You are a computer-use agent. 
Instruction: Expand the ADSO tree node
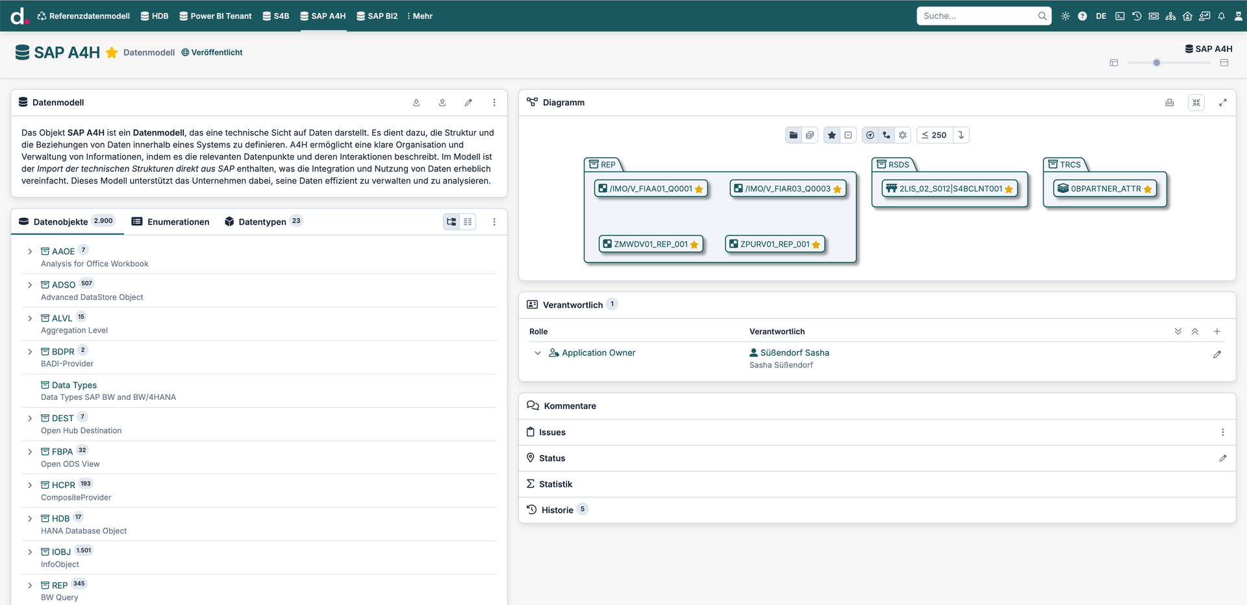[30, 285]
